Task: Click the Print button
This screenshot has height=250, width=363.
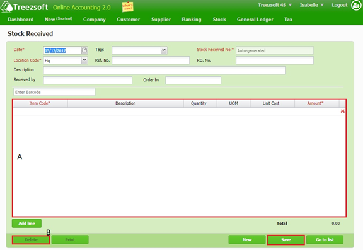Action: (70, 239)
